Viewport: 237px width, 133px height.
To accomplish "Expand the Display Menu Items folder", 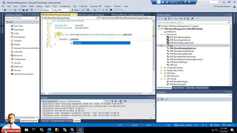I will point(161,71).
